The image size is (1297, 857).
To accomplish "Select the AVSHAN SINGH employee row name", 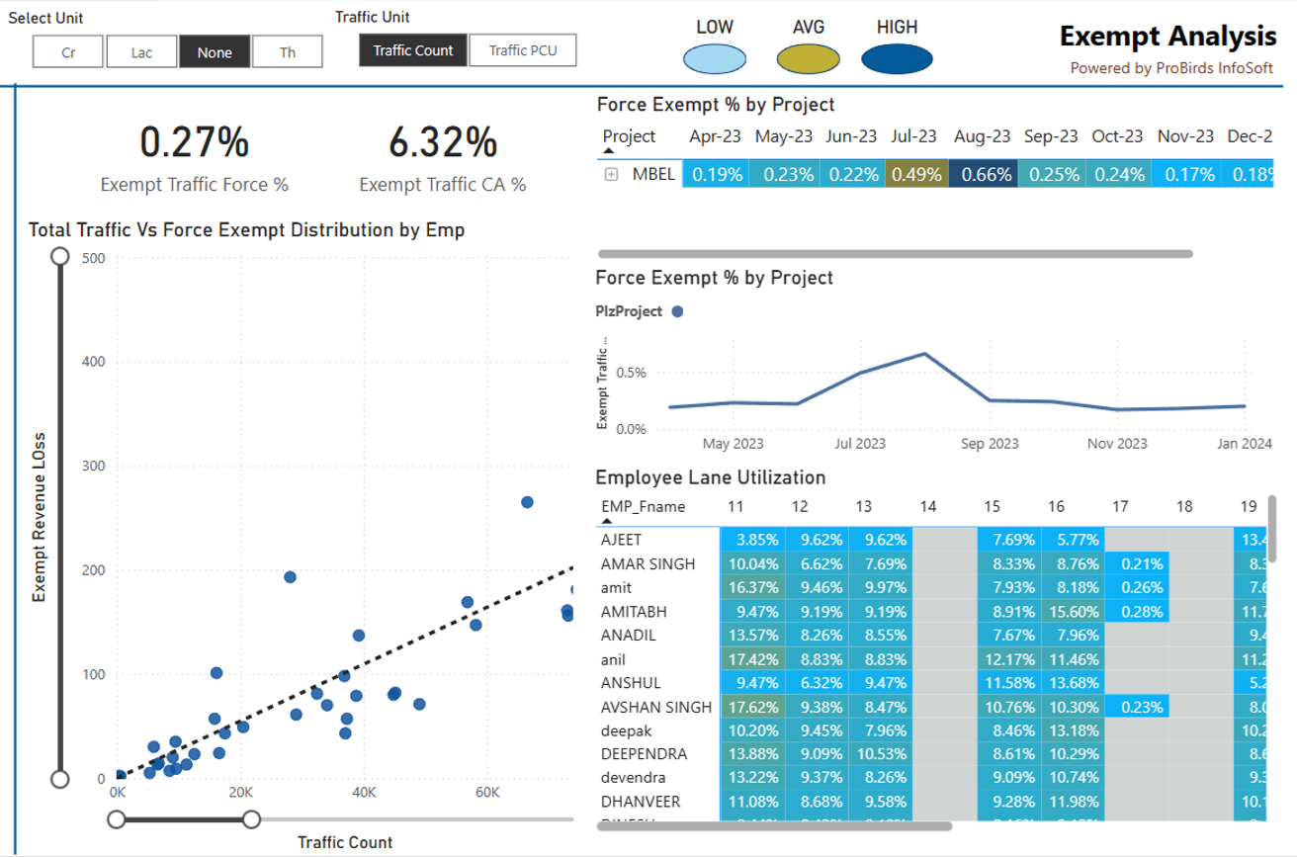I will [x=655, y=707].
